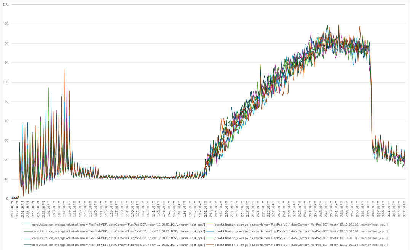410x250 pixels.
Task: Select the legend entry for host 10.10.60.105
Action: (x=114, y=238)
